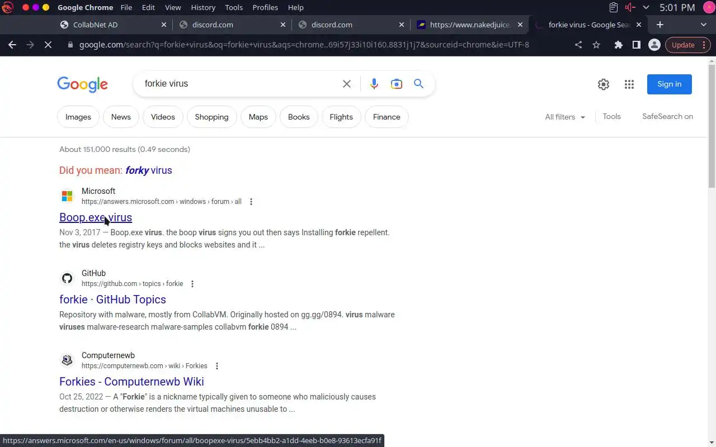Filter results by Maps
716x447 pixels.
point(258,117)
